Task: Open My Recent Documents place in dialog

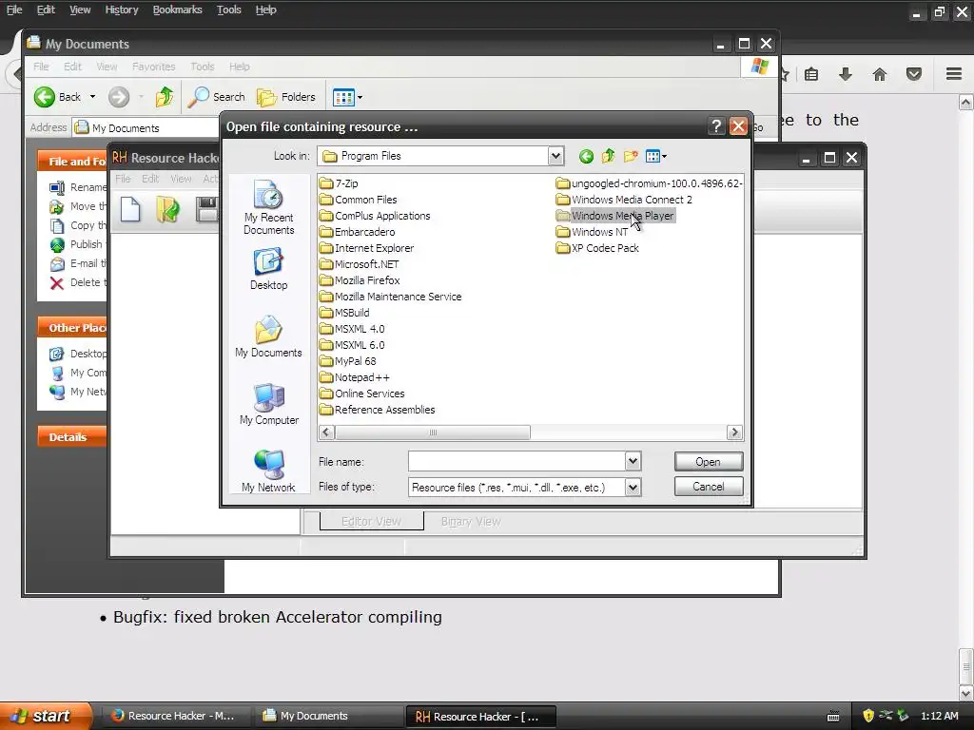Action: click(x=268, y=207)
